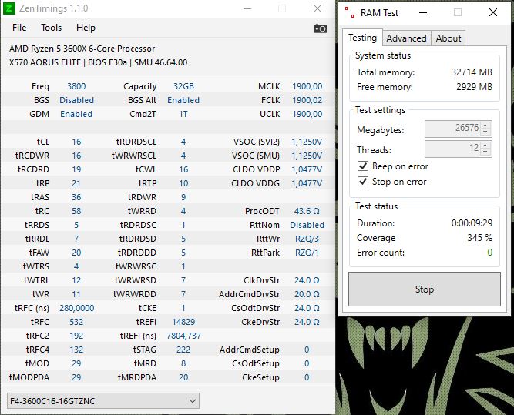Viewport: 514px width, 415px height.
Task: Click the tRC value 58
Action: 76,211
